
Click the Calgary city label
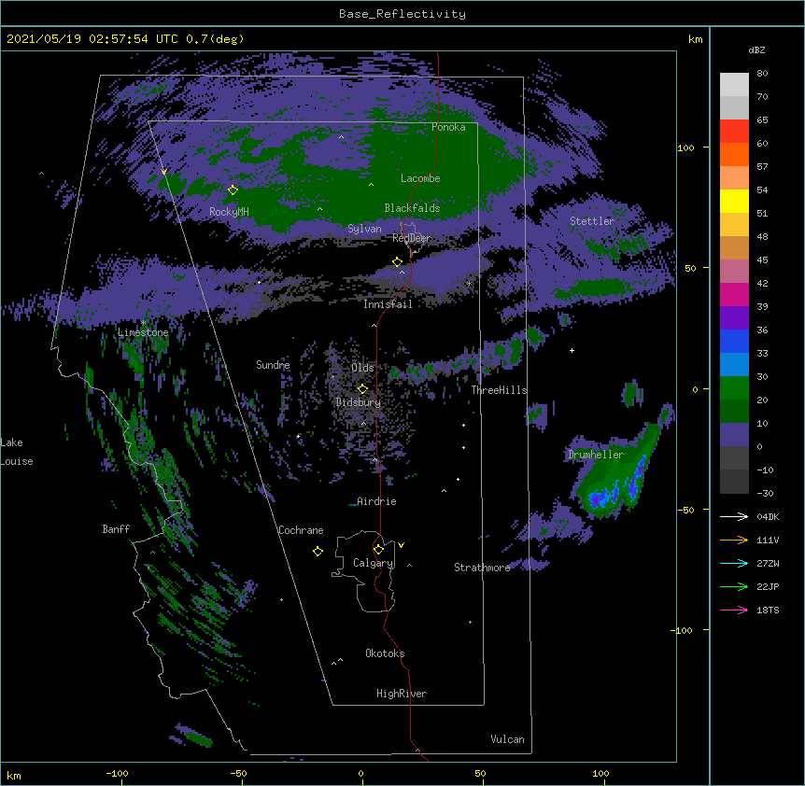[374, 563]
